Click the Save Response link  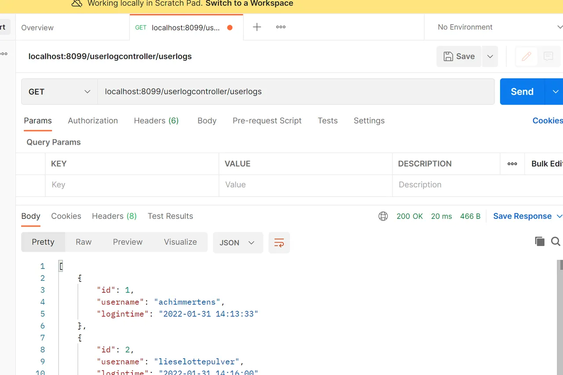click(x=523, y=216)
